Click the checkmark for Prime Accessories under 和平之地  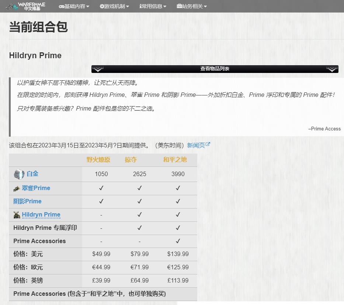[178, 241]
